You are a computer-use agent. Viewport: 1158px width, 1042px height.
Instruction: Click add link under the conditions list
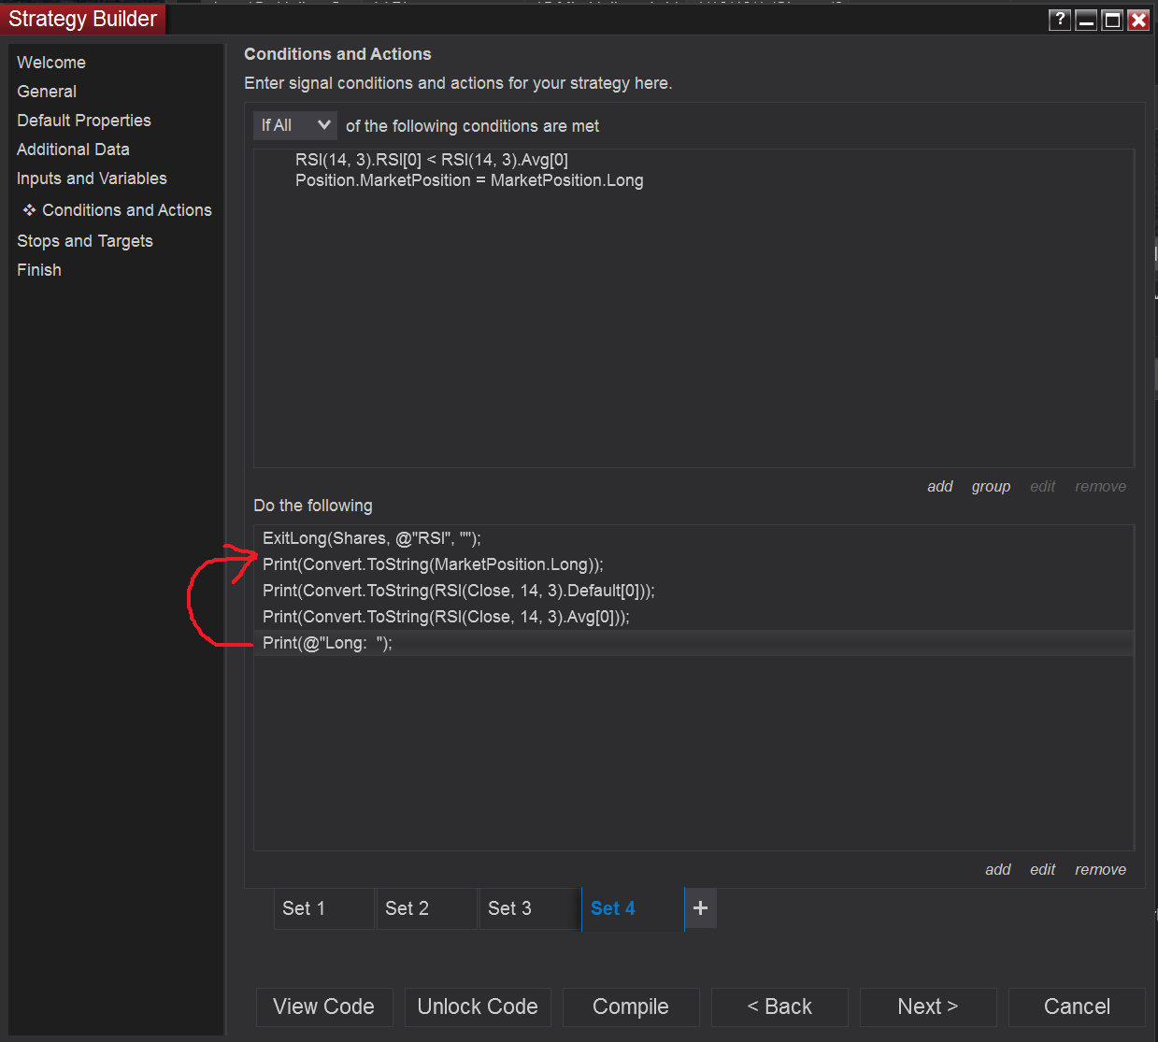[x=939, y=487]
